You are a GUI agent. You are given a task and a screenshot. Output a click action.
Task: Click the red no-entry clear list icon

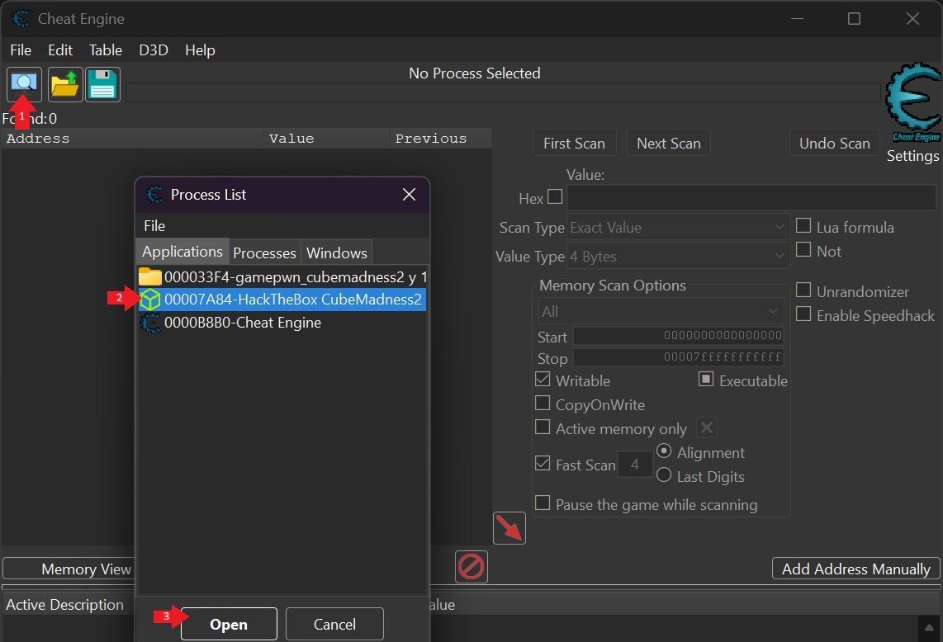[471, 567]
